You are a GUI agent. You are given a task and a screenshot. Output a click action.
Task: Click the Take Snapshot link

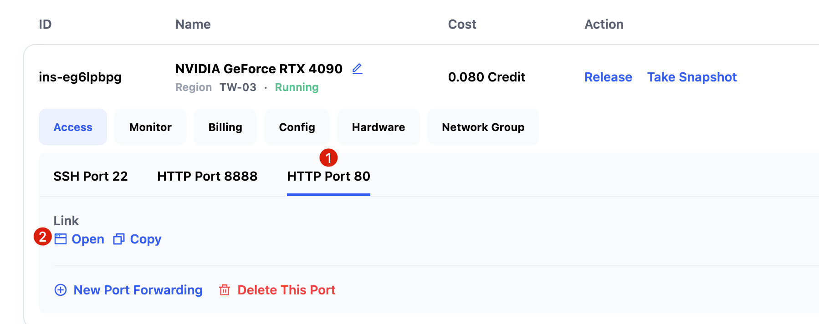click(691, 77)
